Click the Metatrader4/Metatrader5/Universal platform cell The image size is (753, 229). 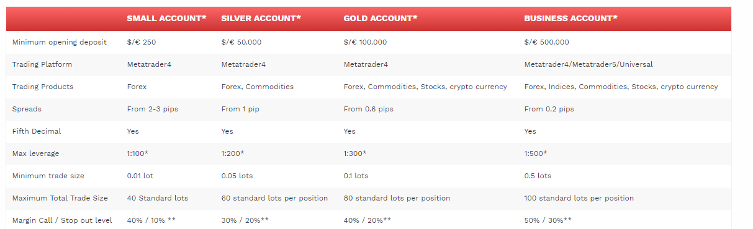point(588,64)
